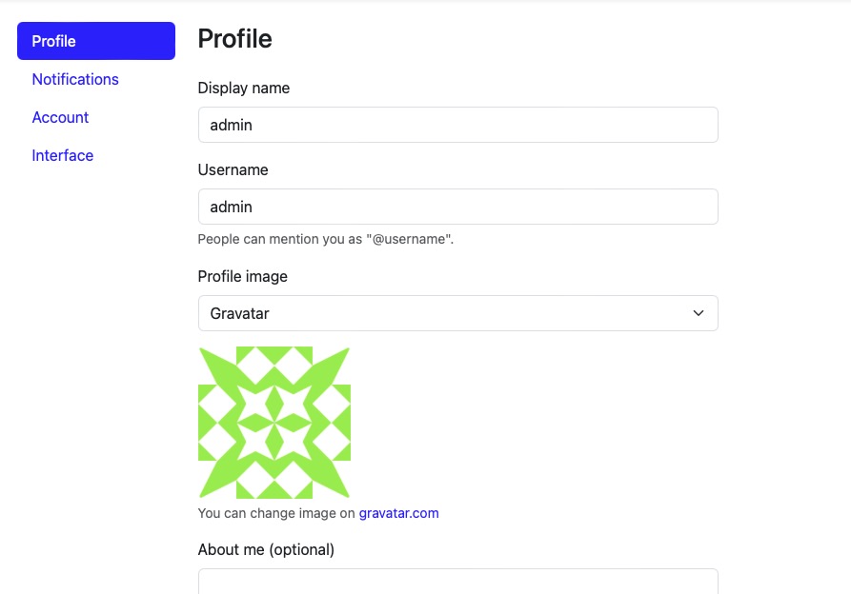Click the Profile page heading
Image resolution: width=851 pixels, height=594 pixels.
tap(234, 39)
